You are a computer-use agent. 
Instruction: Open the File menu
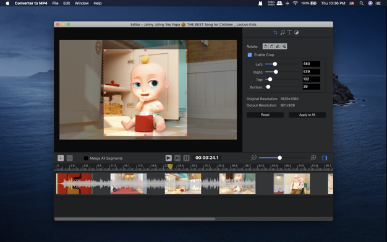click(55, 3)
